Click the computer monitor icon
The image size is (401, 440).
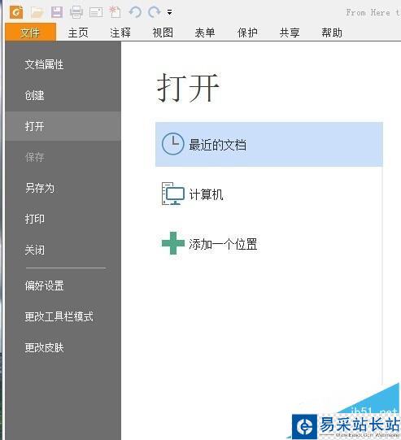point(173,194)
